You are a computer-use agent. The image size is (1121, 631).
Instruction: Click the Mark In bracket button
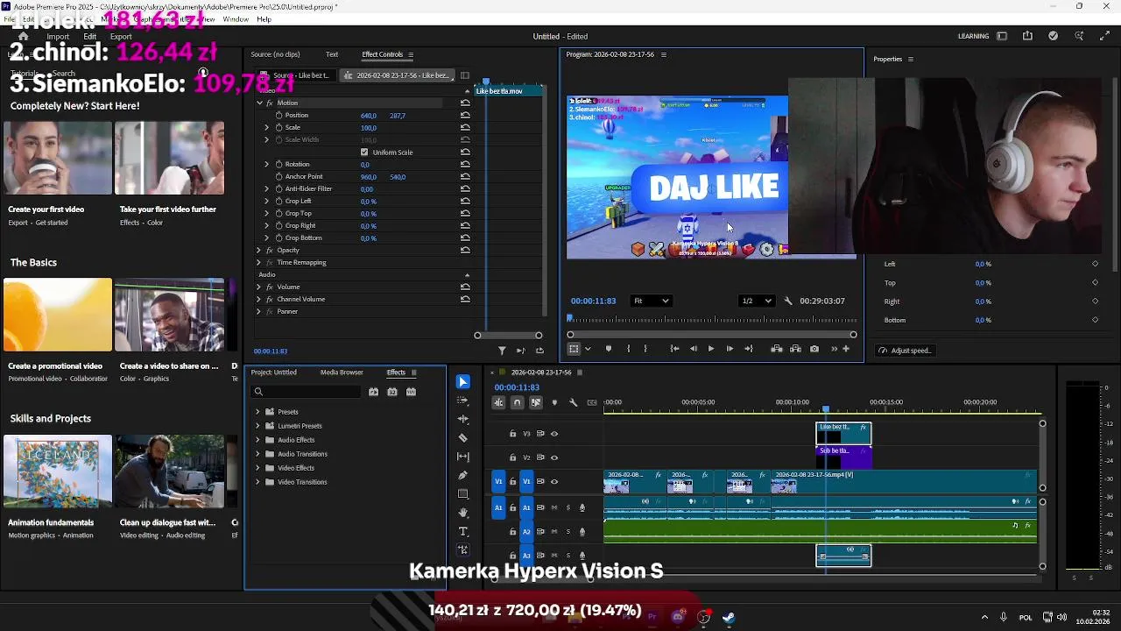[628, 349]
